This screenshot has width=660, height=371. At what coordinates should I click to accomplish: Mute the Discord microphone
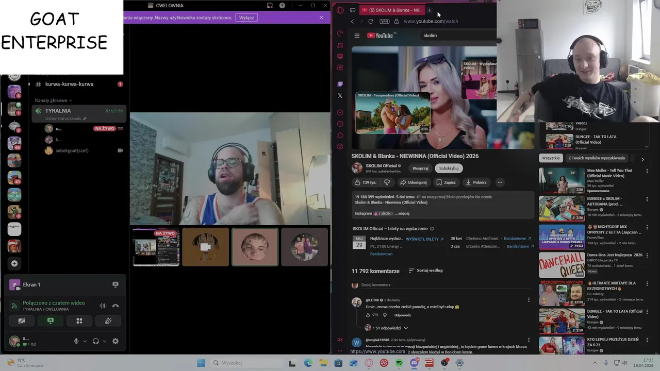76,341
